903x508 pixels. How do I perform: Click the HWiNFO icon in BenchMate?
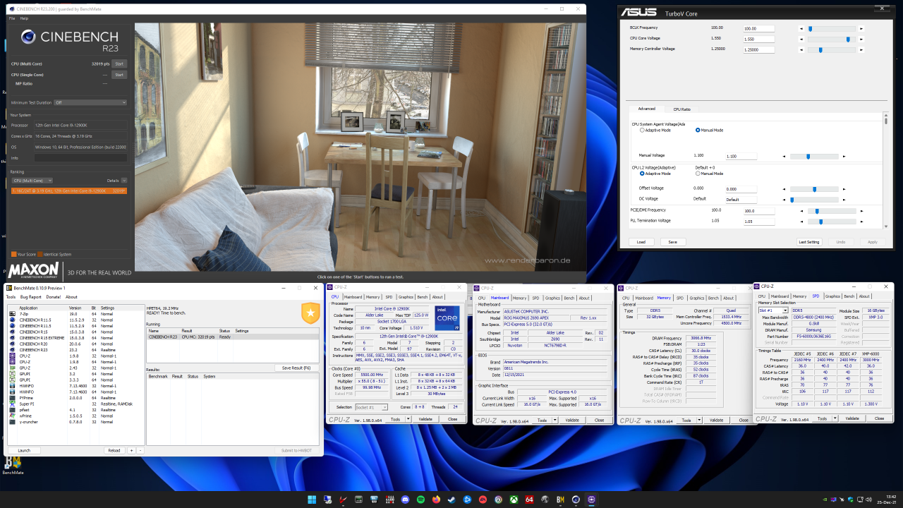tap(13, 385)
